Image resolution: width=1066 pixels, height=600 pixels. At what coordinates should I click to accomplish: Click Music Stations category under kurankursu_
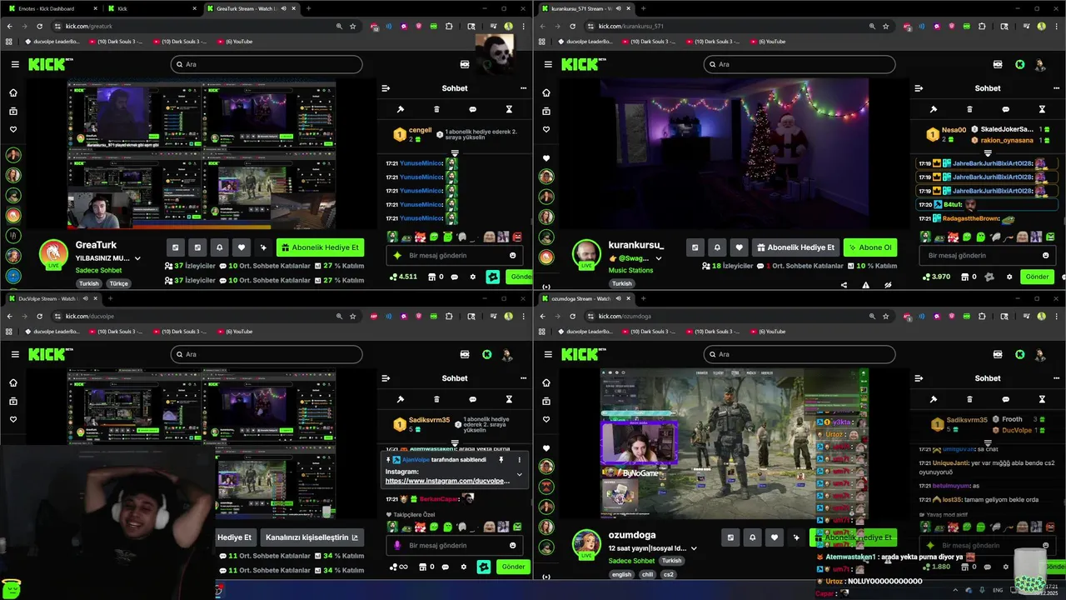click(631, 270)
